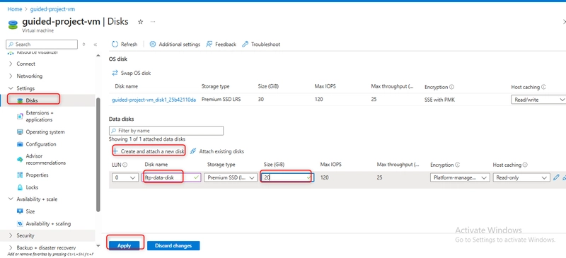Click Availability + scaling icon
Viewport: 566px width, 258px height.
click(20, 224)
